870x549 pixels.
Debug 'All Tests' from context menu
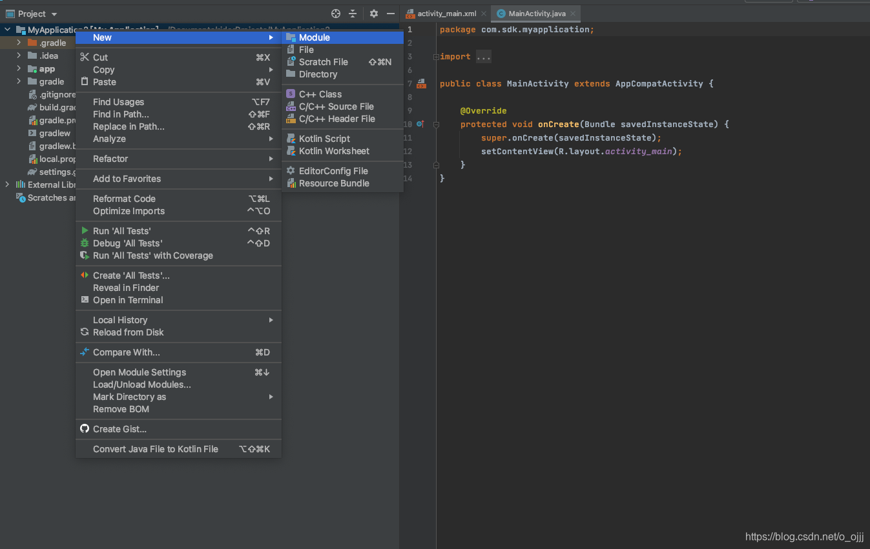[x=178, y=243]
